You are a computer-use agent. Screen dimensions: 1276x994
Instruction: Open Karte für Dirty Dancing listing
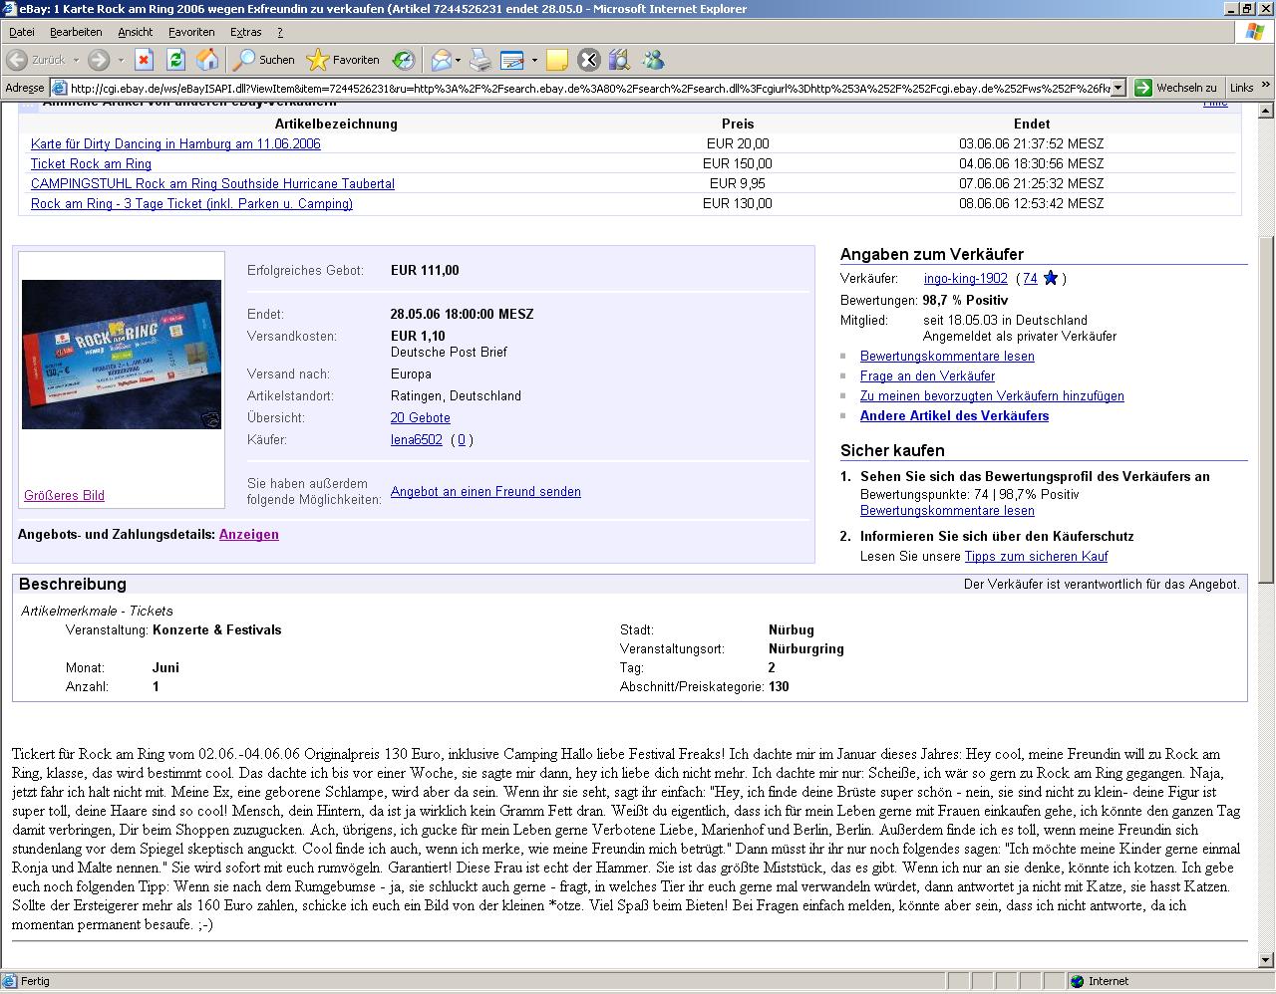[175, 144]
